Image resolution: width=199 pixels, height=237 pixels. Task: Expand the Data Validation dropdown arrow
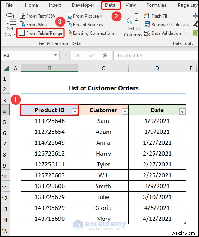click(186, 33)
